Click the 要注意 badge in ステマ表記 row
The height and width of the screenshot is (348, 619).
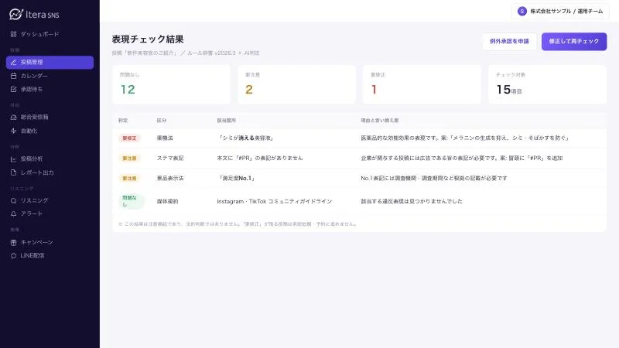(x=129, y=159)
